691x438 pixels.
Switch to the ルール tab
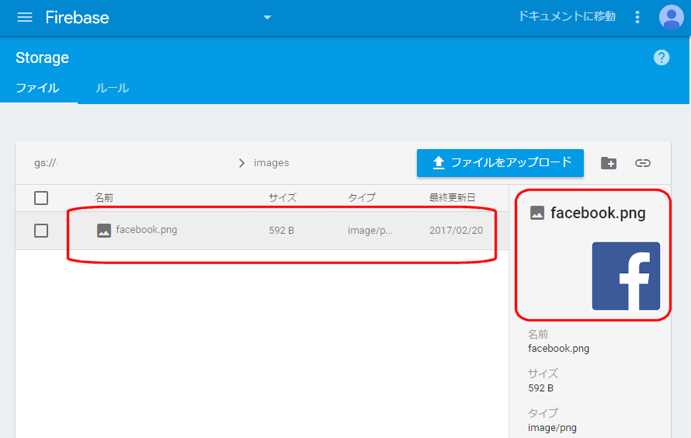(x=113, y=88)
